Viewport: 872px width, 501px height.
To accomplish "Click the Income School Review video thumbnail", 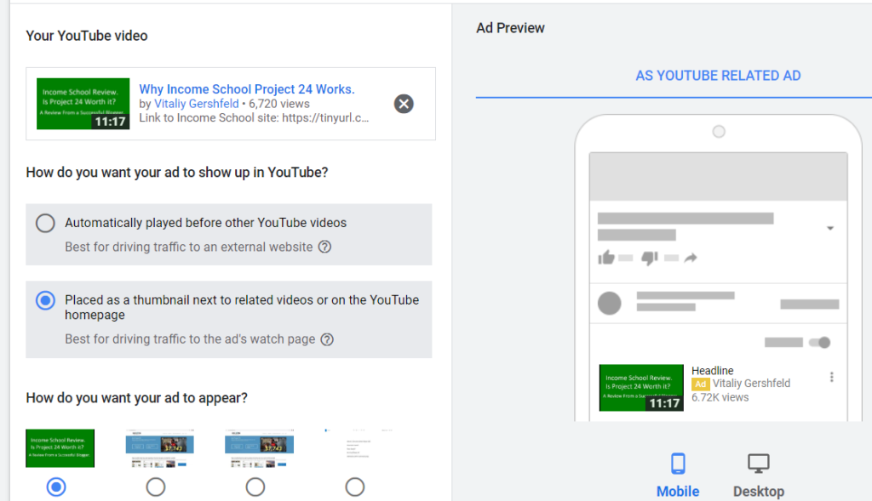I will (x=83, y=104).
